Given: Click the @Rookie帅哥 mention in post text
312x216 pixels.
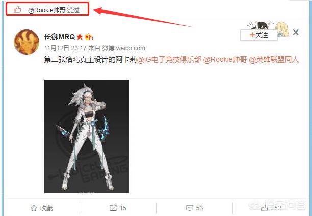Looking at the screenshot, I should (x=225, y=59).
